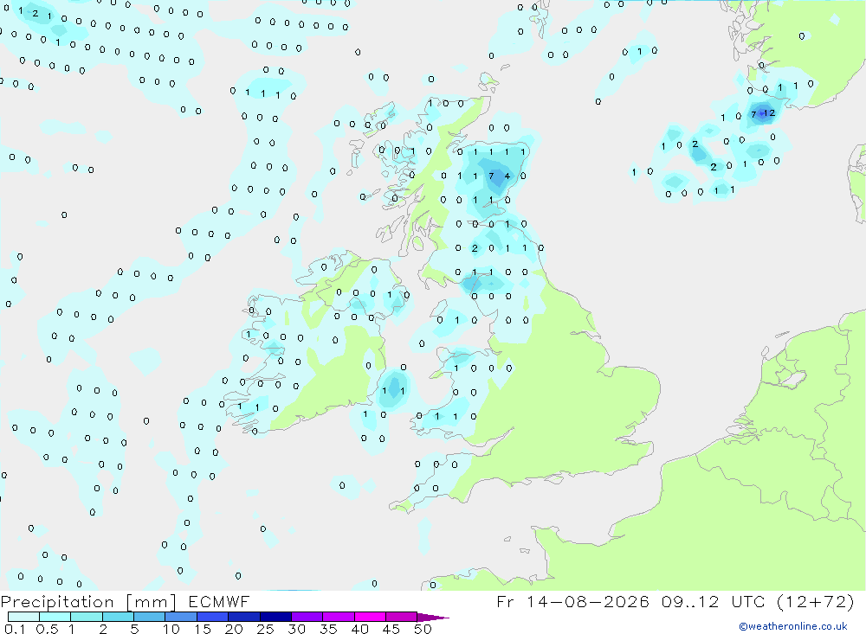Click the legend label '10'

point(171,629)
